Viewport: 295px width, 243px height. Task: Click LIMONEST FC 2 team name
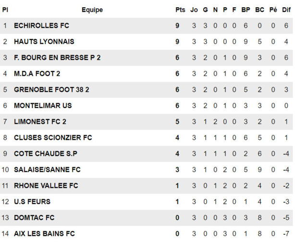40,122
